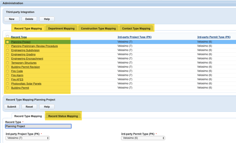Tick the Engineering Subdivision checkbox
This screenshot has width=236, height=143.
click(8, 50)
